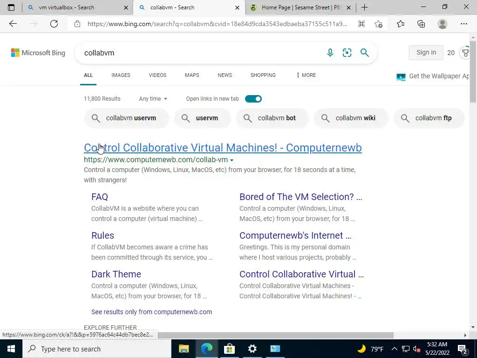
Task: Open the Collections icon
Action: point(421,24)
